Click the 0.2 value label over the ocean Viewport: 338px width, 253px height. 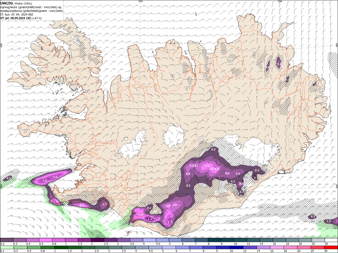tap(9, 178)
